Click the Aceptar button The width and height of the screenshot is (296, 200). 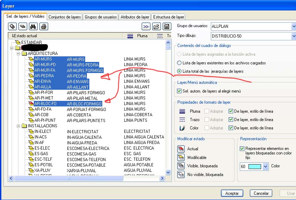[232, 193]
